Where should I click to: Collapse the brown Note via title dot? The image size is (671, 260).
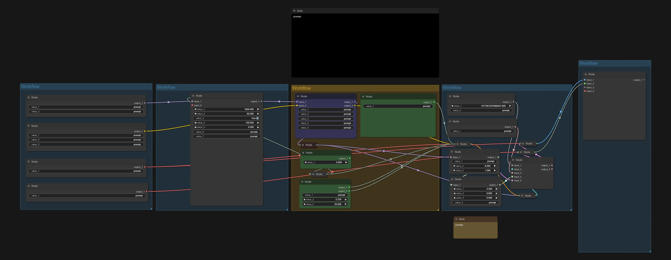point(456,219)
